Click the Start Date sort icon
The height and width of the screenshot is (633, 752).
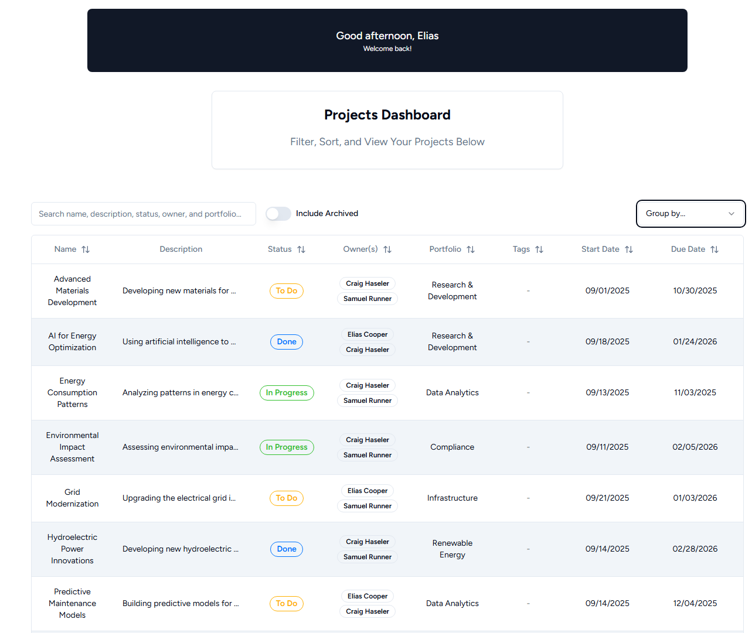coord(629,249)
